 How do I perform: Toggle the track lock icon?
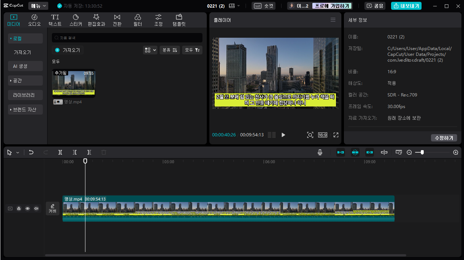point(19,209)
